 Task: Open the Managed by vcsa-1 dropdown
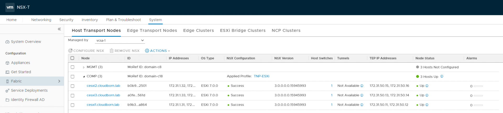pos(120,40)
